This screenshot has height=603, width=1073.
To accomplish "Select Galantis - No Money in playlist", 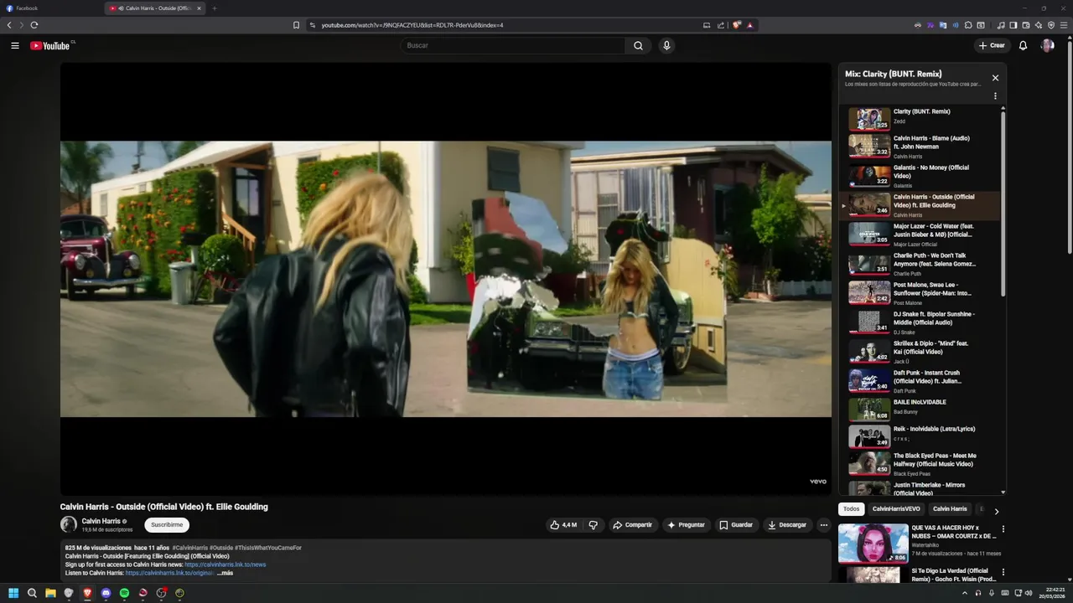I will 920,176.
